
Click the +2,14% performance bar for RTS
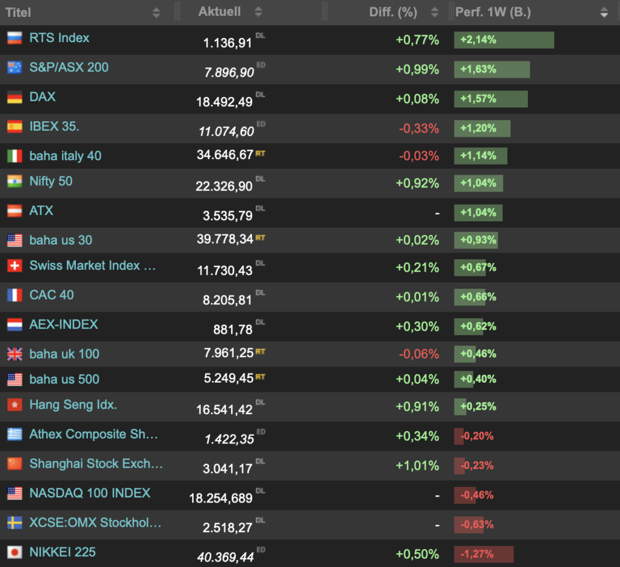[504, 40]
